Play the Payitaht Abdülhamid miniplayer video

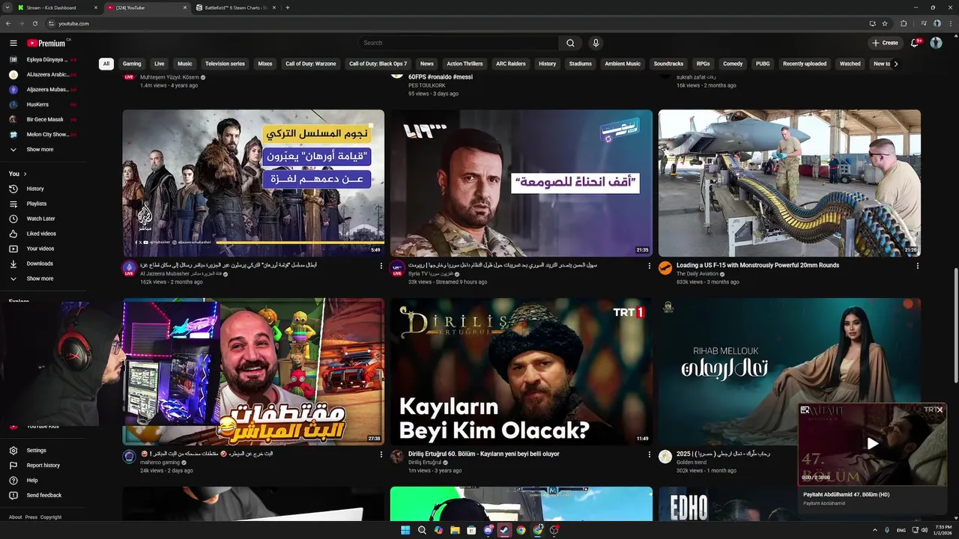tap(872, 444)
